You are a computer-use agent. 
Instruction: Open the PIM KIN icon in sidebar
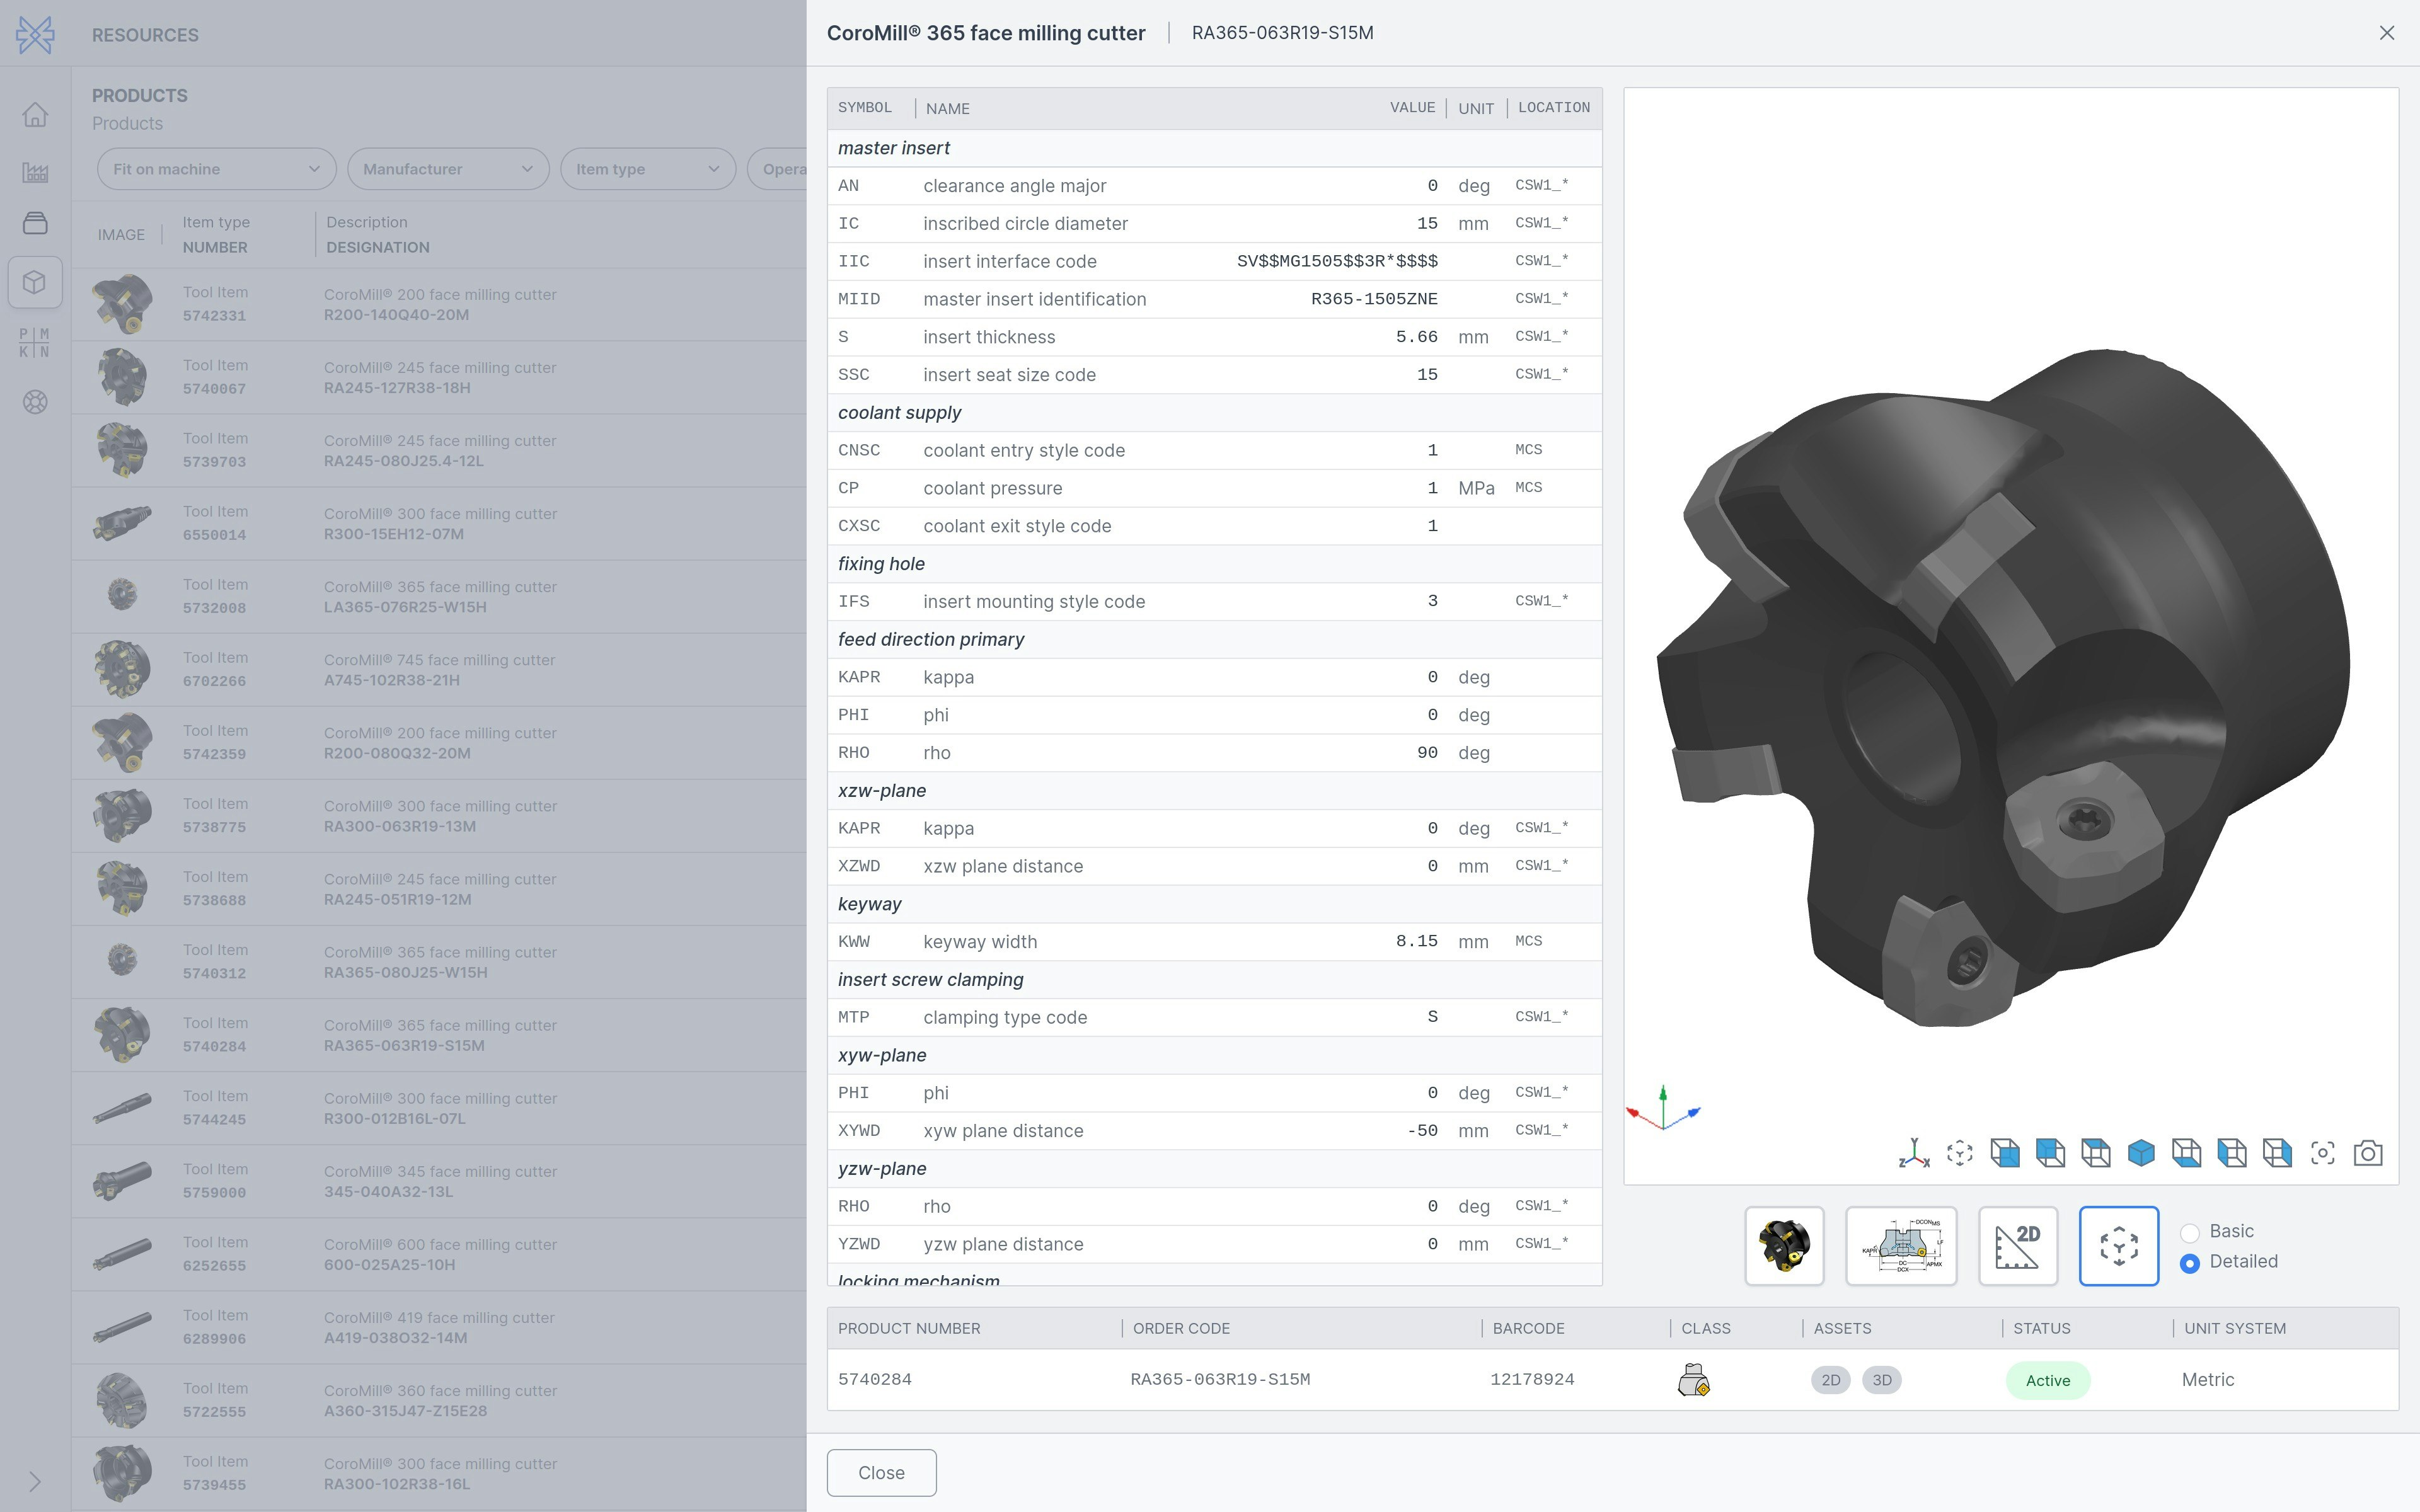tap(35, 342)
